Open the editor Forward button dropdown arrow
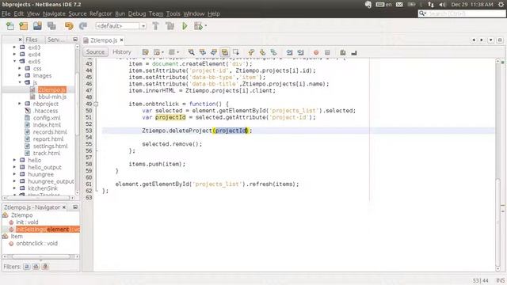 coord(177,52)
